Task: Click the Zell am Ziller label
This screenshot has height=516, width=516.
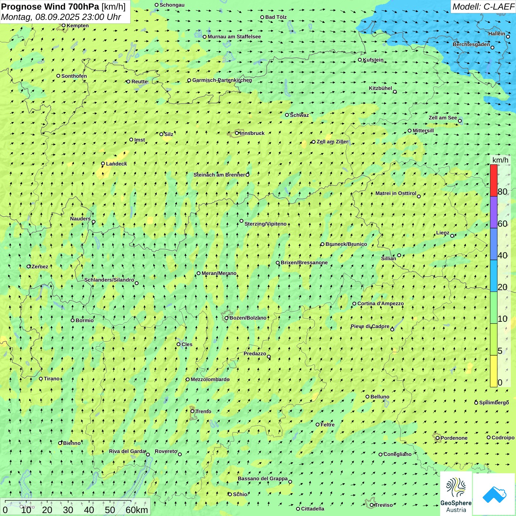Action: point(332,142)
